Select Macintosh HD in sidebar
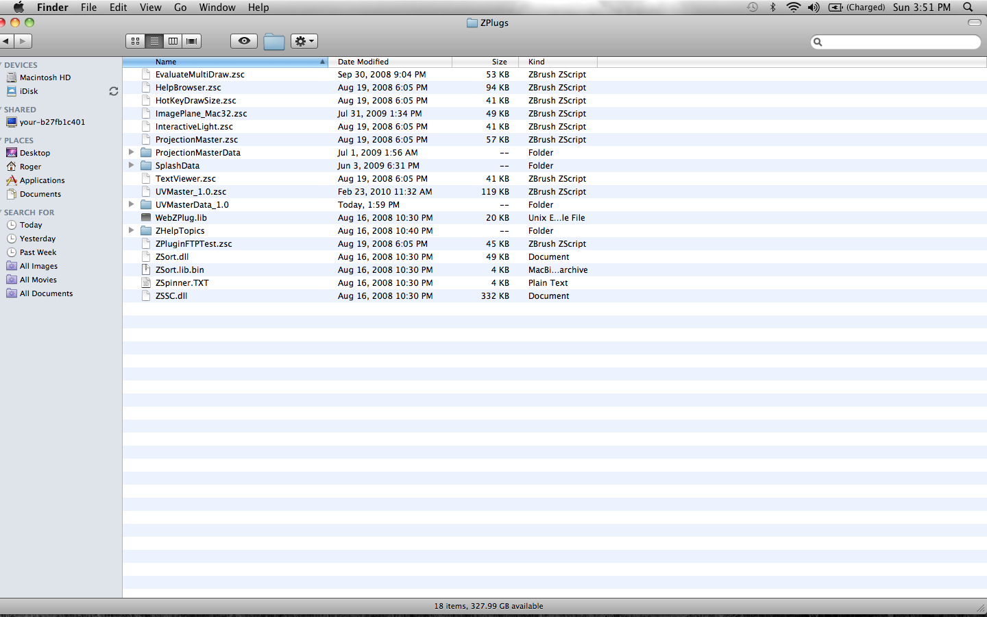987x617 pixels. pos(45,77)
